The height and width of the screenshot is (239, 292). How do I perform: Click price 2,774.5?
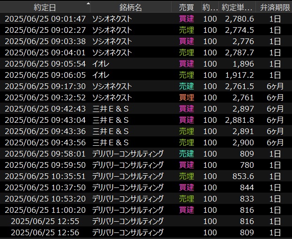(240, 30)
